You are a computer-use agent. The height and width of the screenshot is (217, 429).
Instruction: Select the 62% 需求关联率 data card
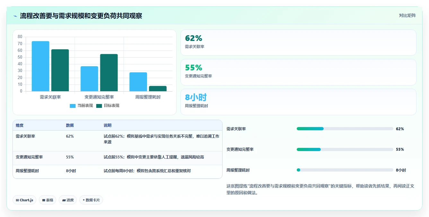coord(298,43)
